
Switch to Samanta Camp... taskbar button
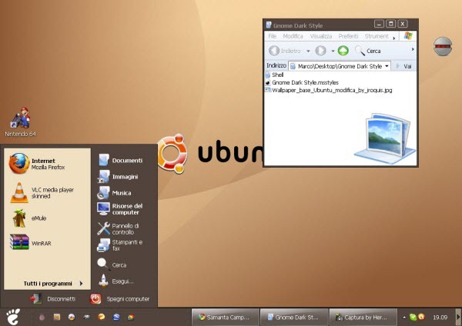226,318
